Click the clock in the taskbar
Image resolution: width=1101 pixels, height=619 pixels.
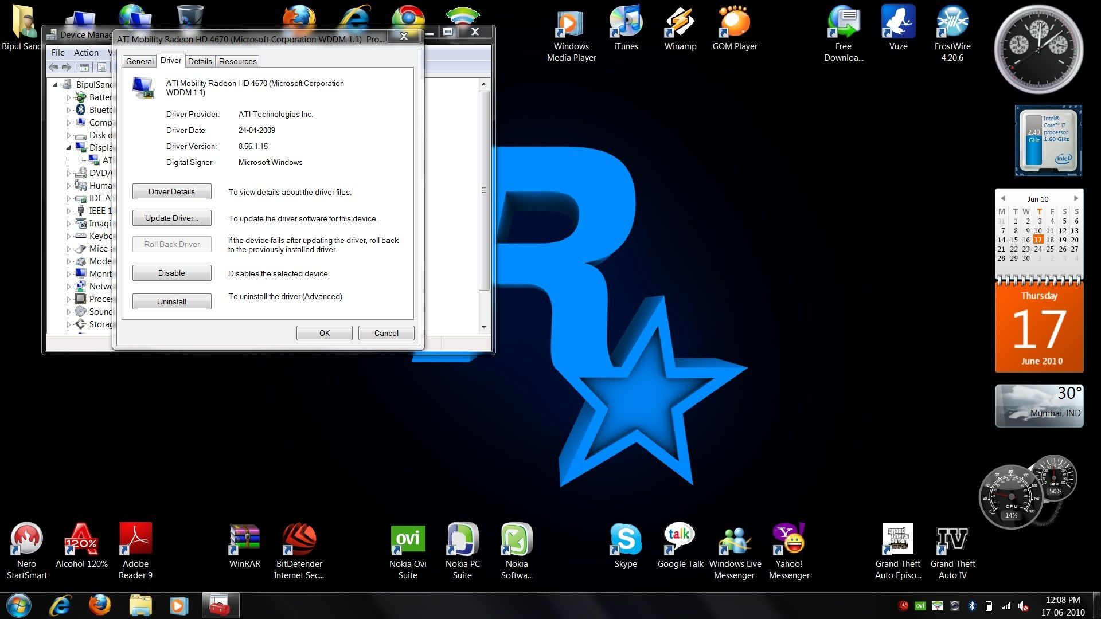(x=1063, y=606)
